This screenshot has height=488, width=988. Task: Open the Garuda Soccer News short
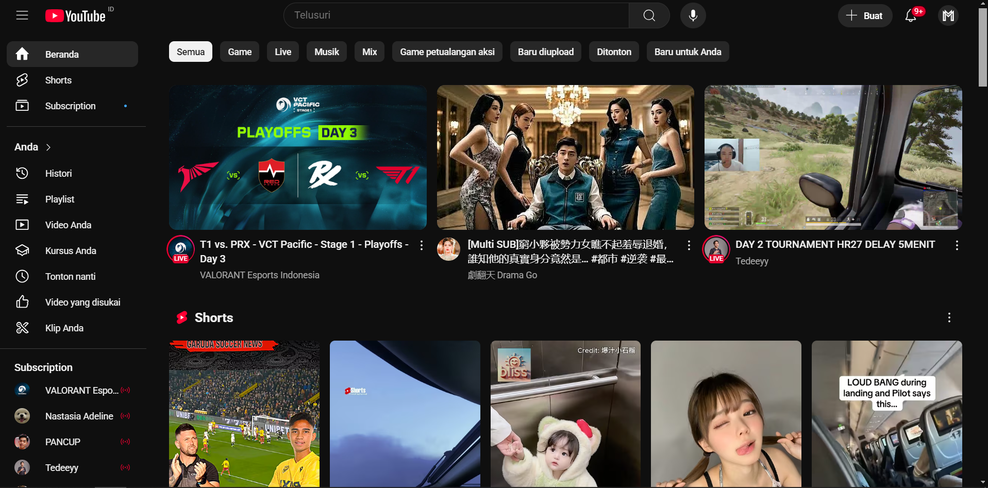[x=244, y=414]
